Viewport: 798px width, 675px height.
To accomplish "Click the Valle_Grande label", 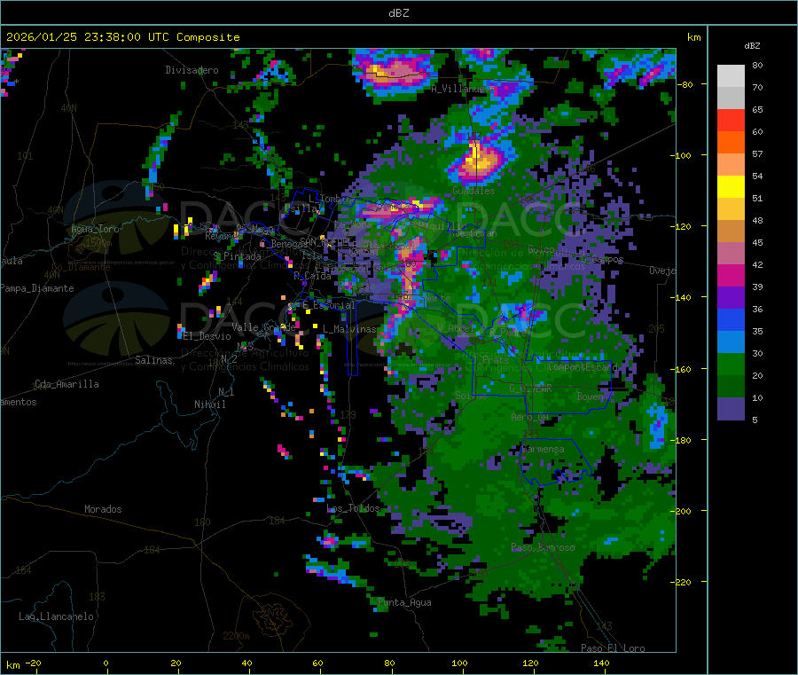I will coord(263,327).
